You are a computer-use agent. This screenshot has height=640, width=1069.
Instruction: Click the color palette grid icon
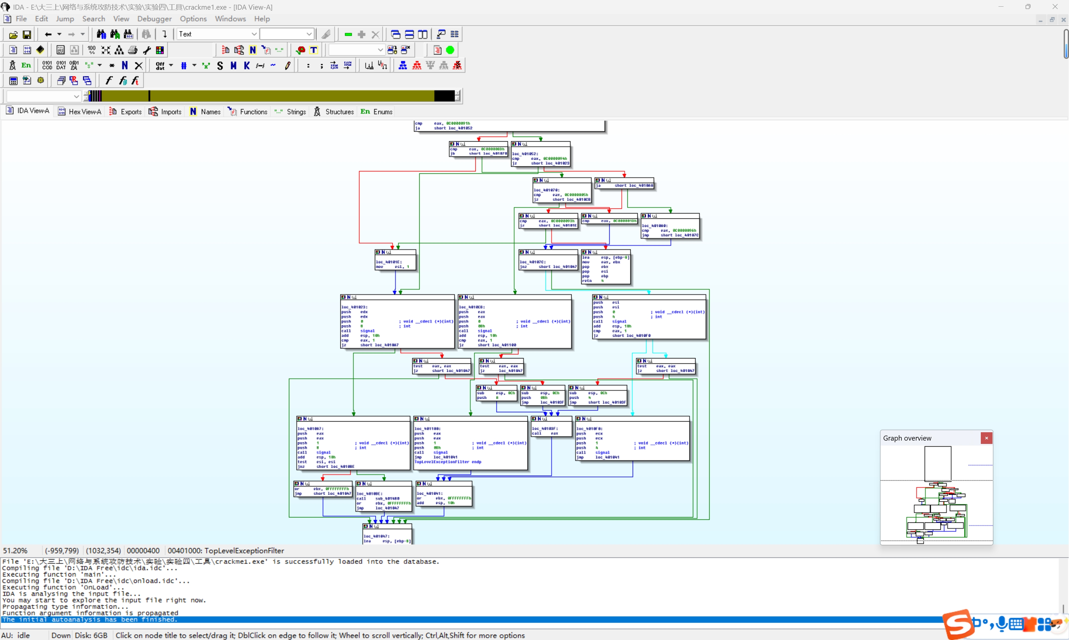(160, 50)
